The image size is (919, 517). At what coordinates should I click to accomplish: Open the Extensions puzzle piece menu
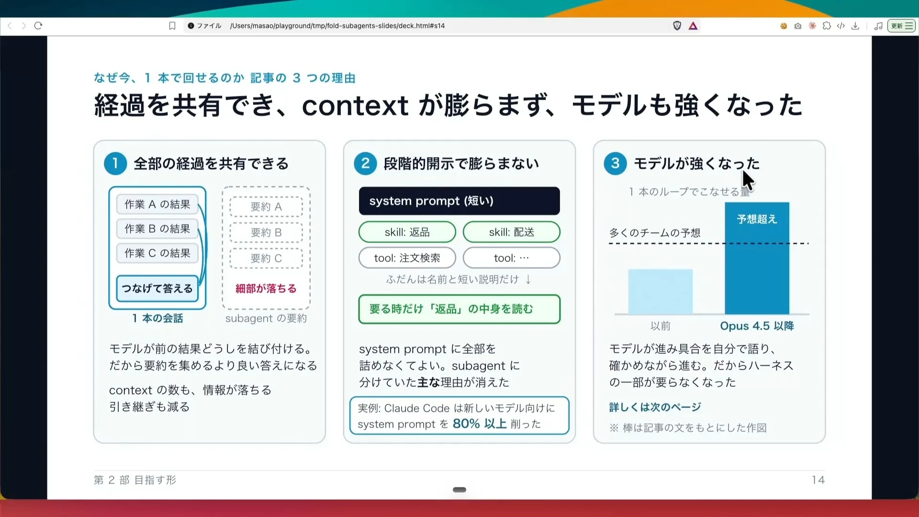pyautogui.click(x=827, y=26)
